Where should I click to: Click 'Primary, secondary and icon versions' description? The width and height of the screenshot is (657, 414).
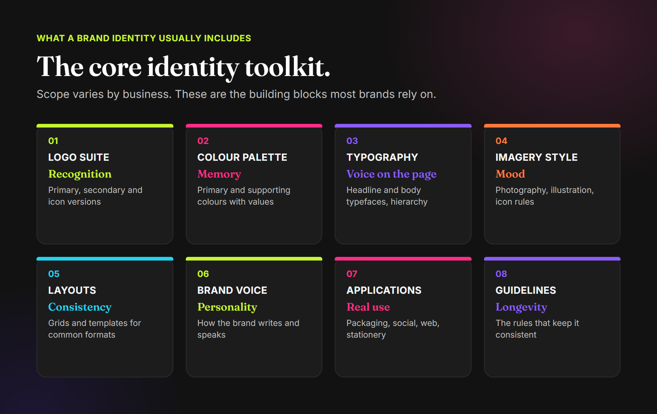[x=95, y=196]
